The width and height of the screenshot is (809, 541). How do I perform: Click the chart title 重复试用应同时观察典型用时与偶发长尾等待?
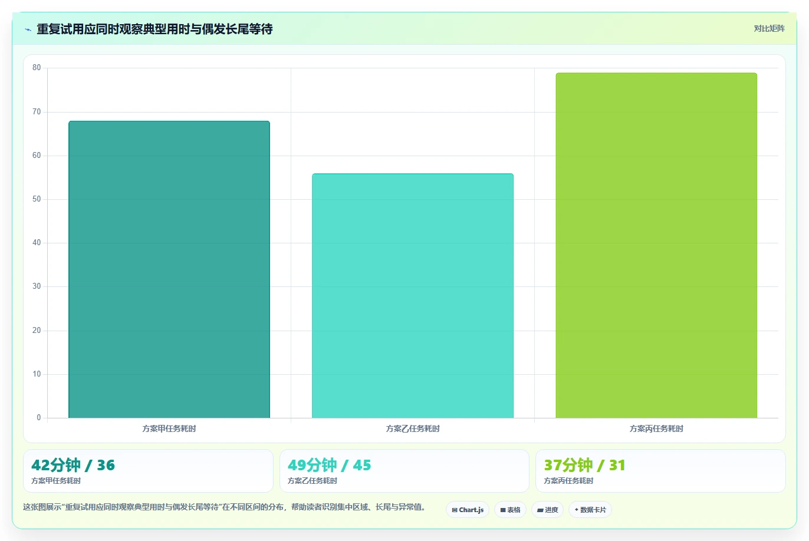pos(154,29)
